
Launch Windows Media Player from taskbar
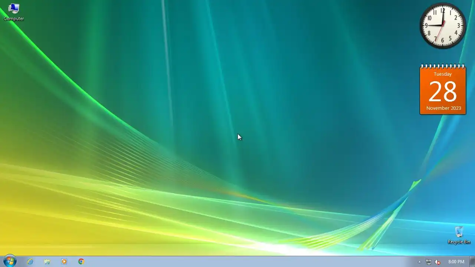(64, 261)
